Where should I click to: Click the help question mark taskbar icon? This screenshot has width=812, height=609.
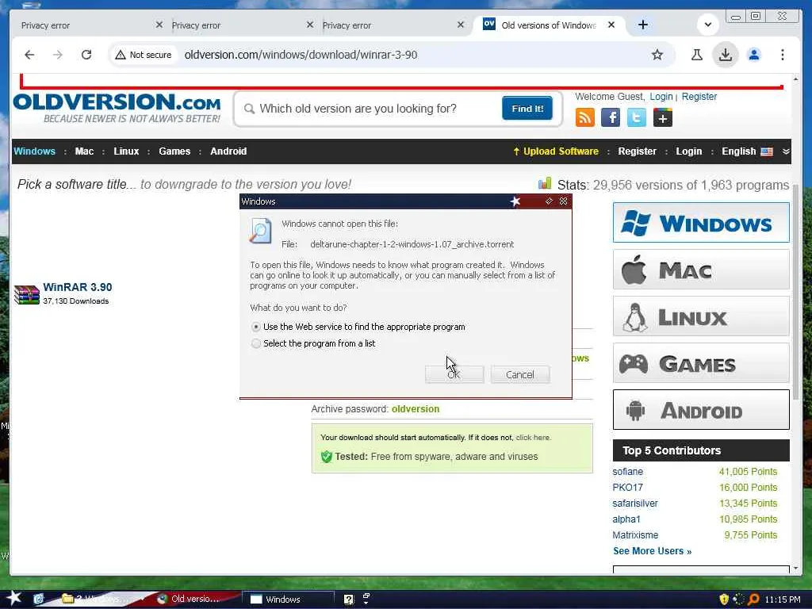point(349,599)
